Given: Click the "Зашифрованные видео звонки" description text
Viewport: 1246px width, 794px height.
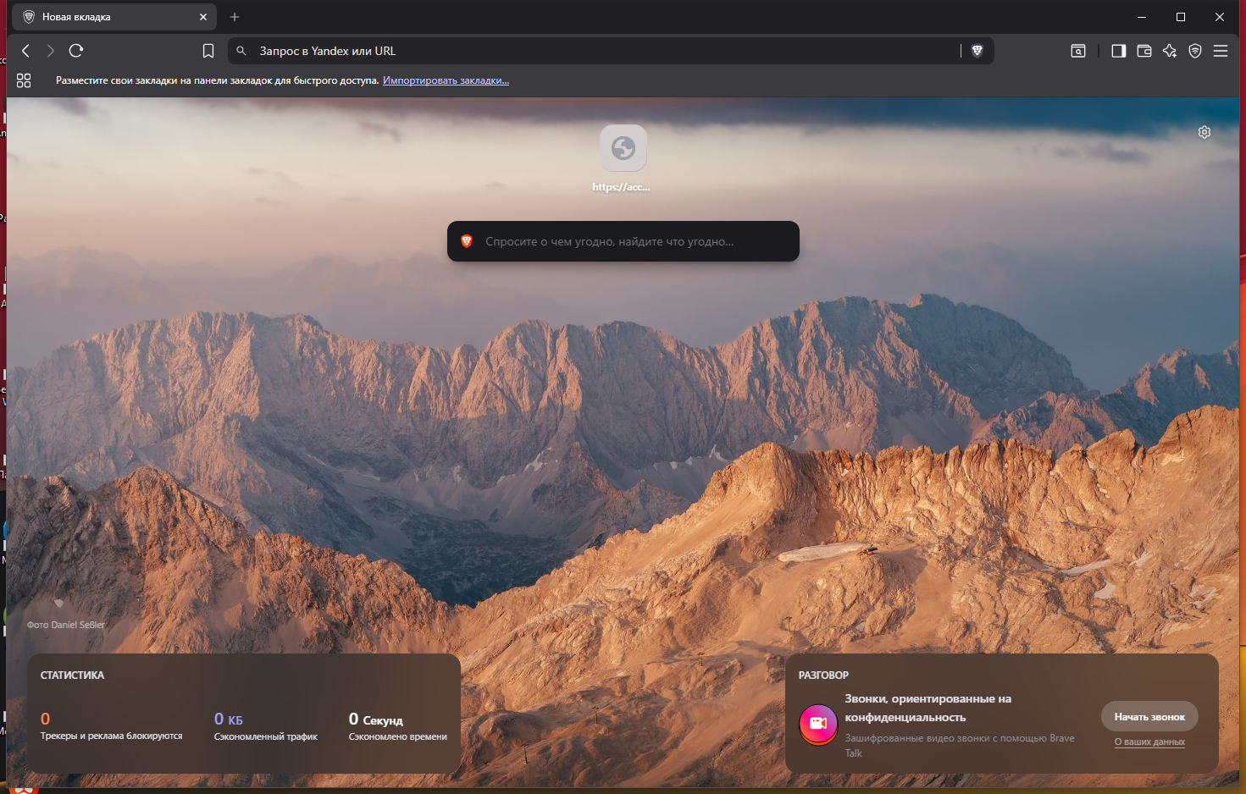Looking at the screenshot, I should pos(960,746).
